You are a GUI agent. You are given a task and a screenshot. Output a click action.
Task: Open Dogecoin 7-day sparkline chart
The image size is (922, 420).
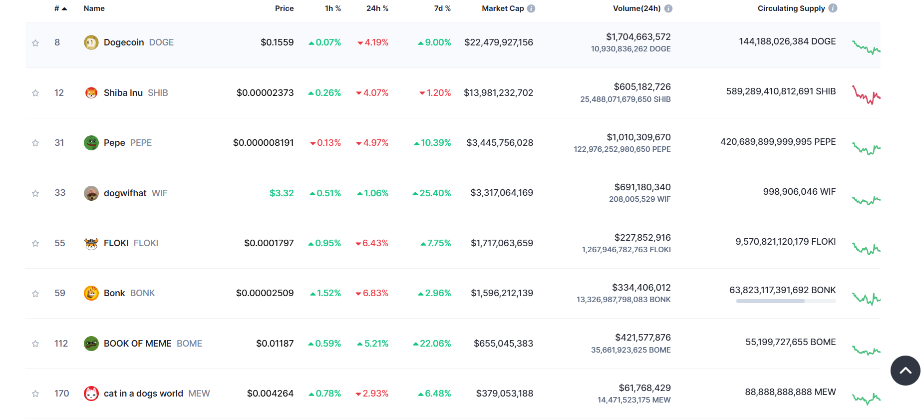[866, 47]
